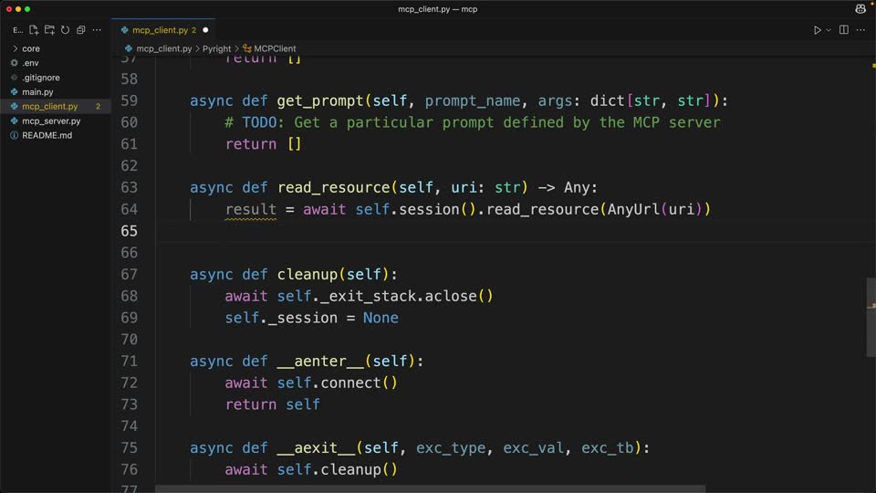Screen dimensions: 876x493
Task: Click the New Folder icon in explorer
Action: tap(49, 29)
